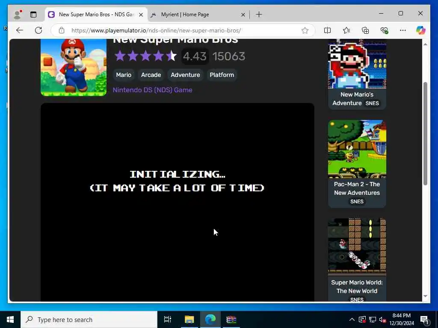Image resolution: width=438 pixels, height=328 pixels.
Task: Toggle split screen view
Action: click(x=327, y=30)
